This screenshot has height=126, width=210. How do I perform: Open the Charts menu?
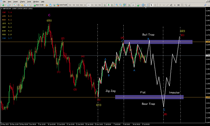23,2
